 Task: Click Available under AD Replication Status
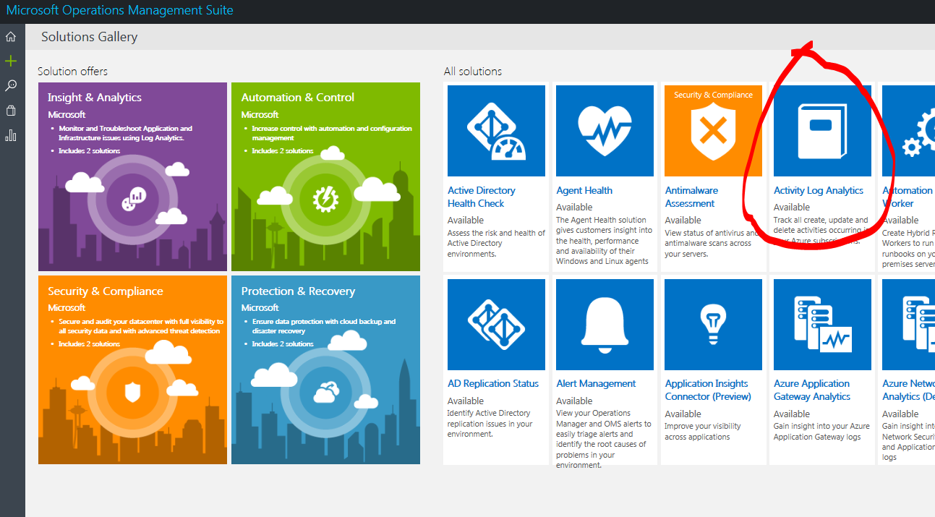(x=466, y=401)
